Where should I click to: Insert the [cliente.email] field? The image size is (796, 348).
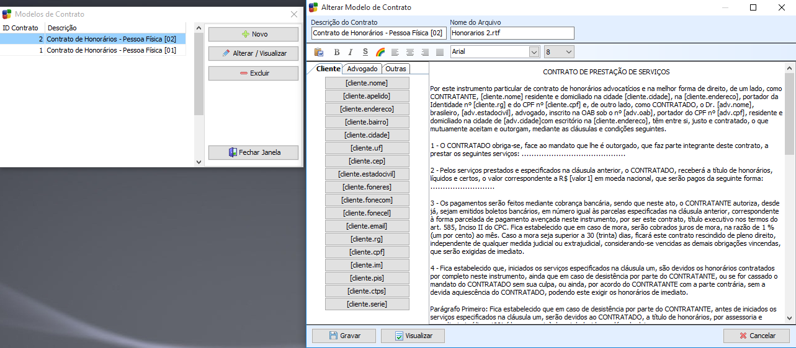(x=367, y=226)
